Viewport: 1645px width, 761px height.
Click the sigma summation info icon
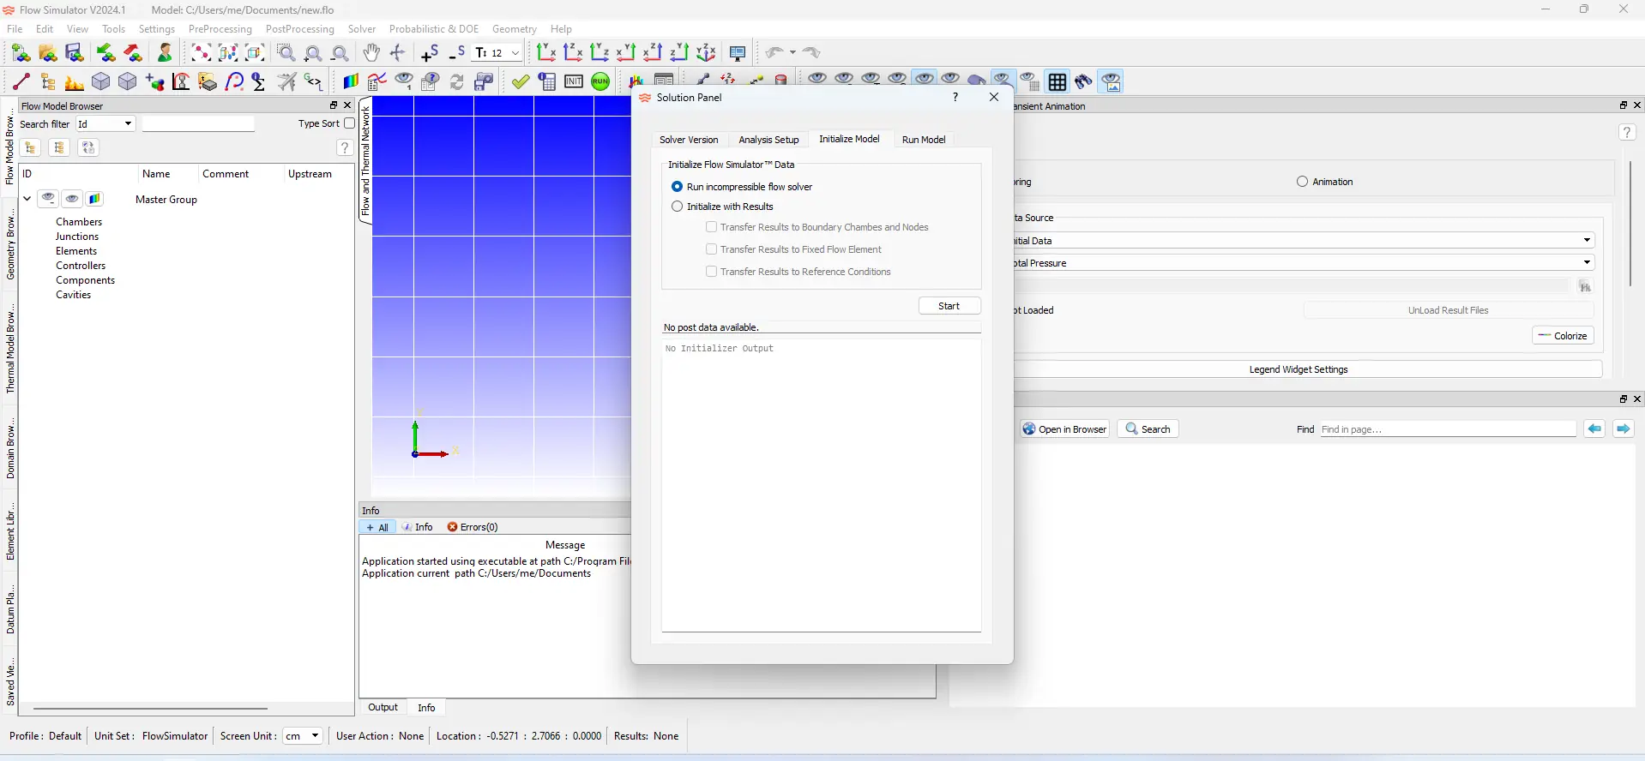pyautogui.click(x=259, y=82)
